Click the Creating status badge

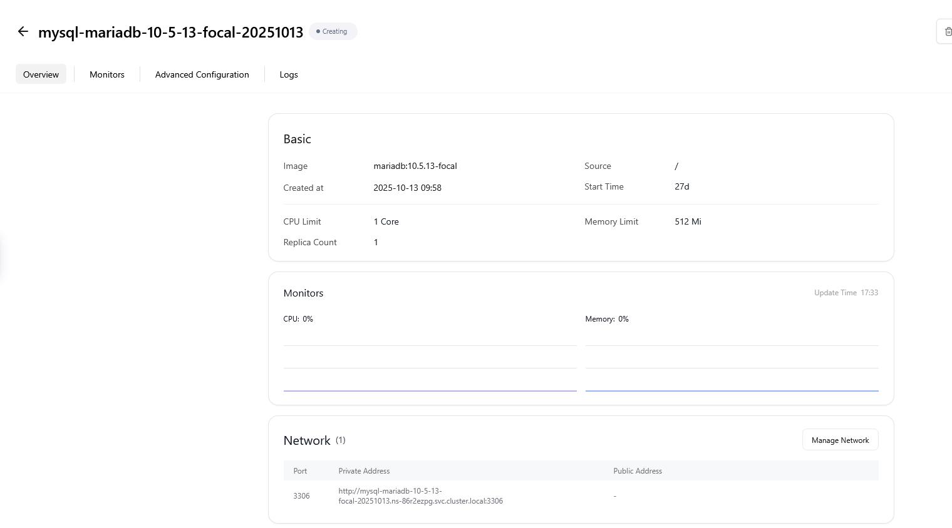333,31
